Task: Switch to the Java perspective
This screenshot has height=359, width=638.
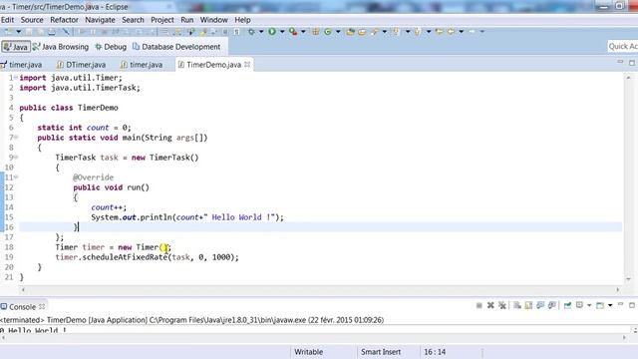Action: [x=16, y=47]
